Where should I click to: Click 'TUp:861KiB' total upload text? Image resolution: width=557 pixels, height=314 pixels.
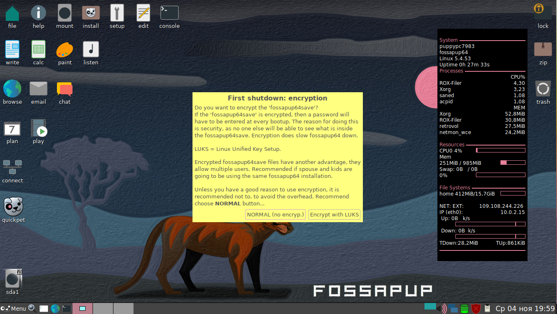[510, 243]
